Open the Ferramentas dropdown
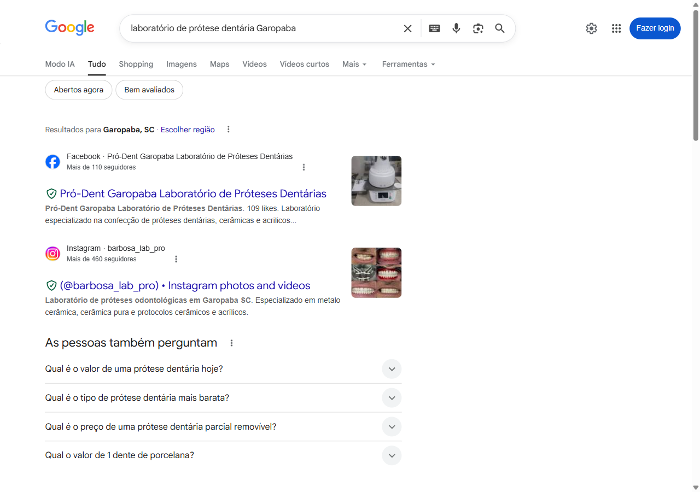 coord(409,64)
